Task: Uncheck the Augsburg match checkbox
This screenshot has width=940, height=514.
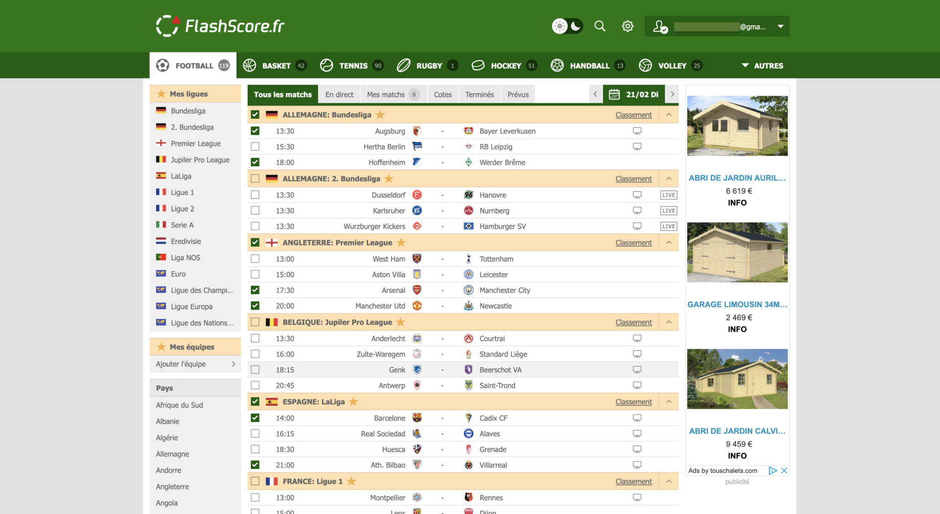Action: tap(255, 131)
